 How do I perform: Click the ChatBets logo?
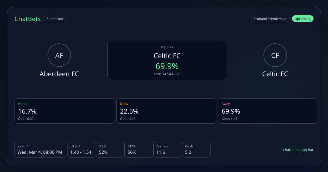click(x=28, y=19)
